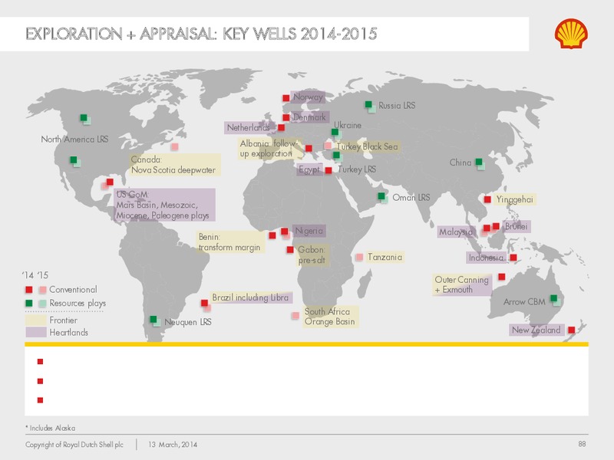Click the red marker beside Yinggehai
614x460 pixels.
click(487, 199)
